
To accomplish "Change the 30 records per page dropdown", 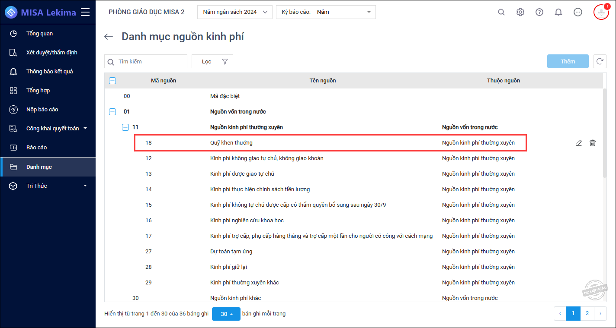I will coord(226,314).
